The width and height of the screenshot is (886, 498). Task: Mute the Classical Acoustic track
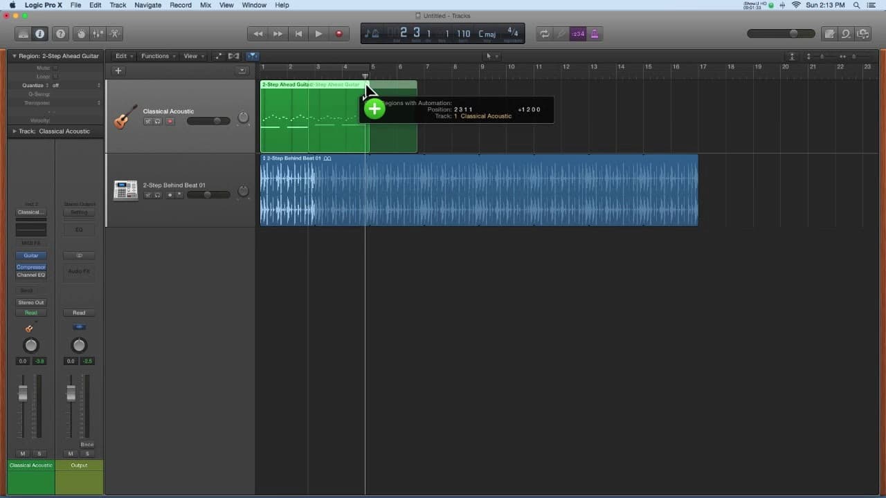pos(147,122)
